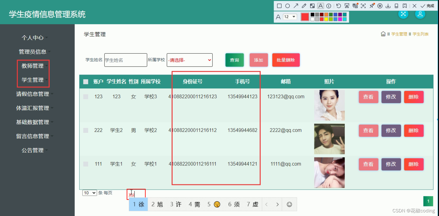Viewport: 439px width, 216px height.
Task: Click the 查询 search button
Action: 235,60
